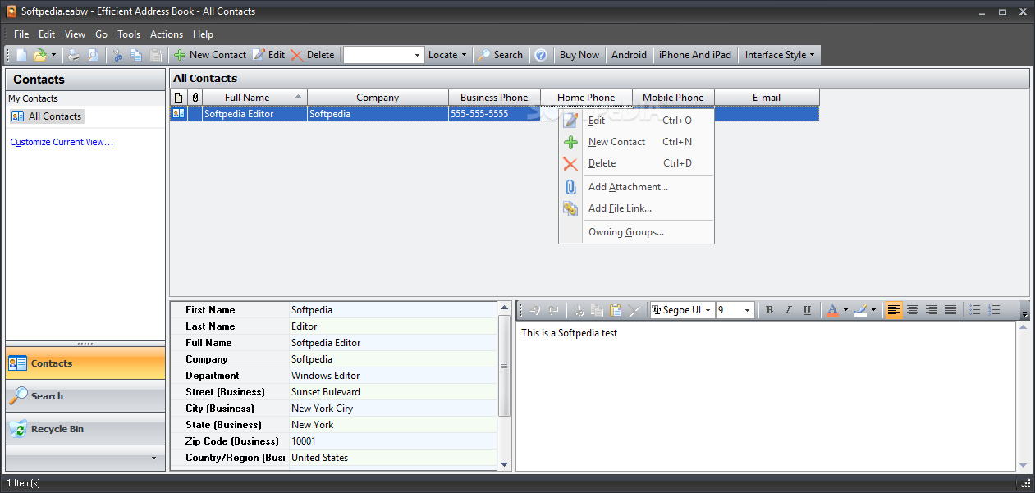This screenshot has width=1035, height=493.
Task: Choose New Contact in the context menu
Action: (x=636, y=142)
